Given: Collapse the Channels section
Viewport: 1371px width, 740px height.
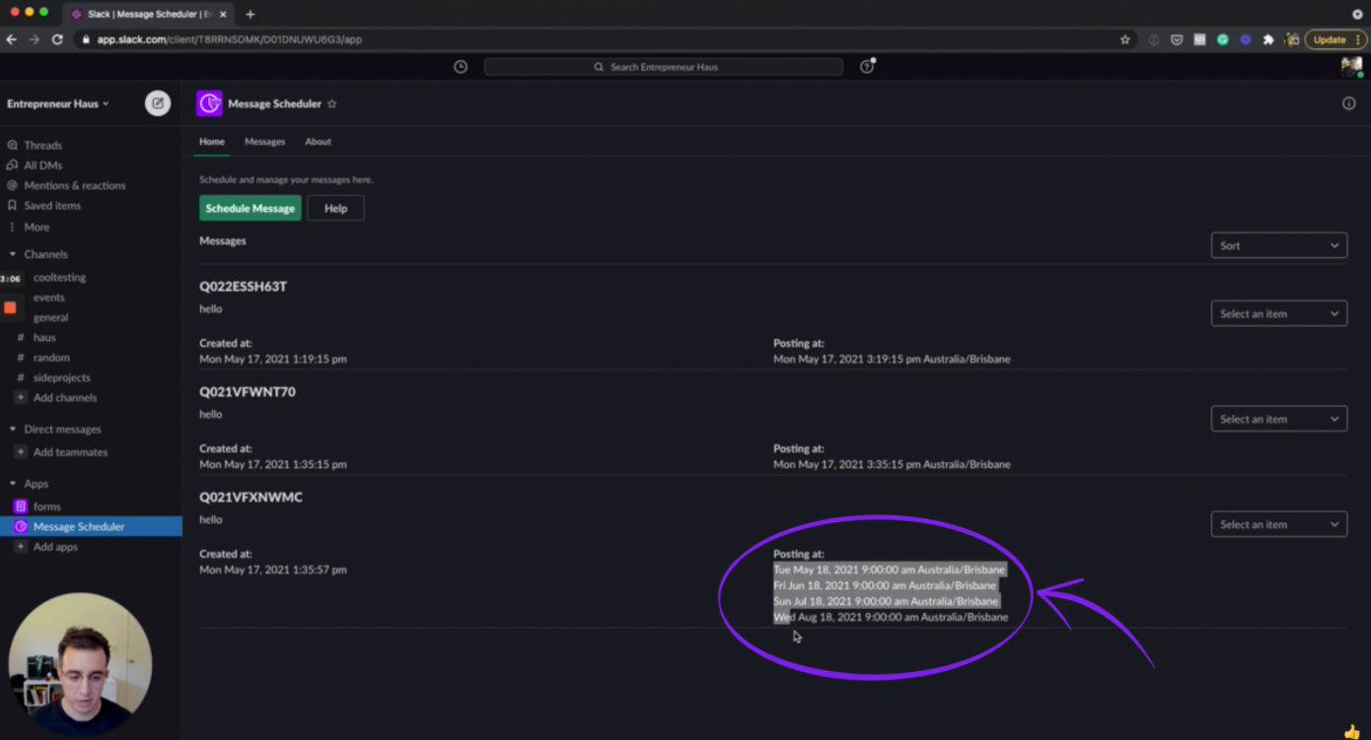Looking at the screenshot, I should (x=11, y=254).
